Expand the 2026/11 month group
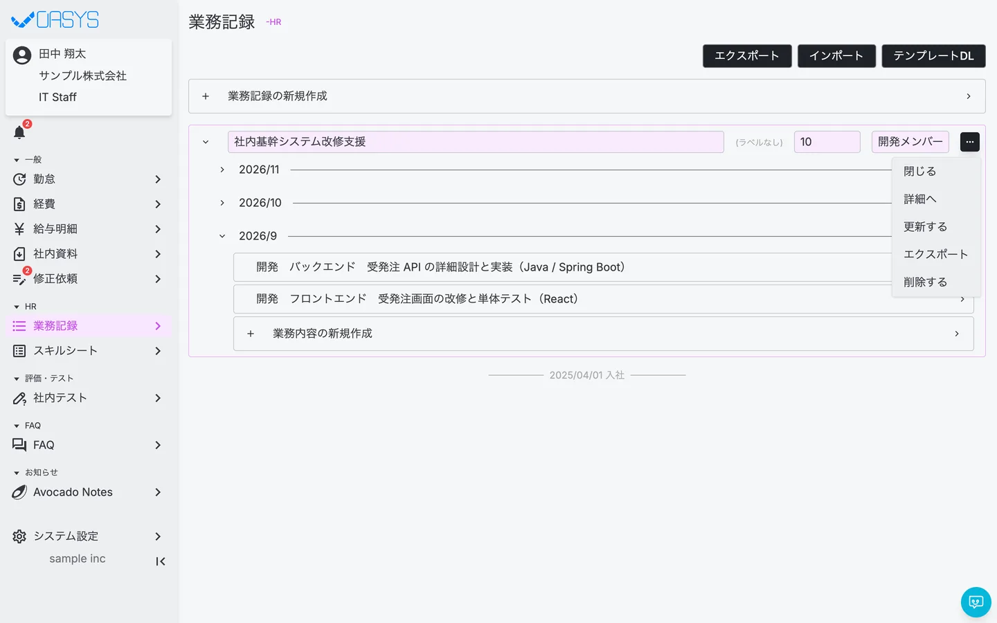Screen dimensions: 997x623 click(222, 170)
